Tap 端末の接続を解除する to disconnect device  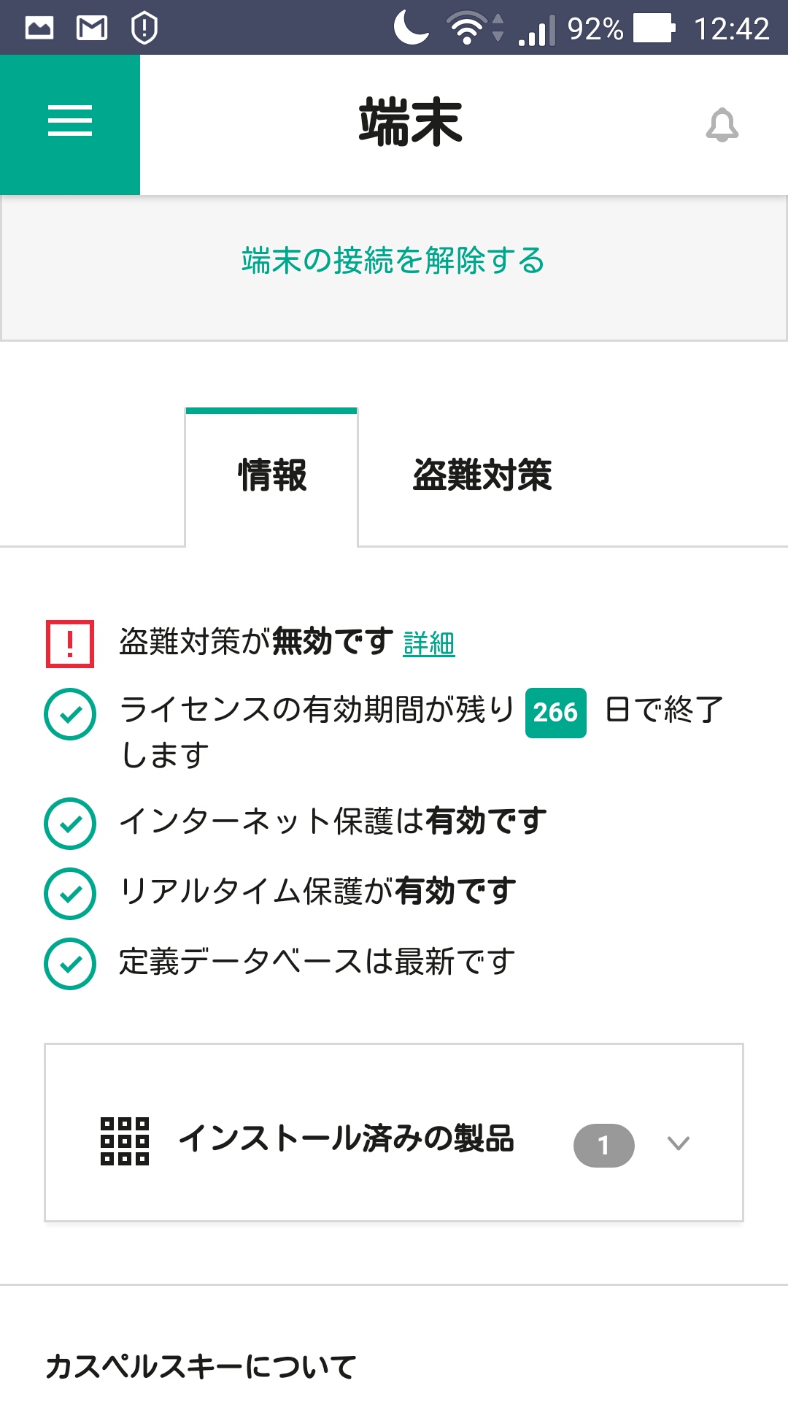(393, 261)
